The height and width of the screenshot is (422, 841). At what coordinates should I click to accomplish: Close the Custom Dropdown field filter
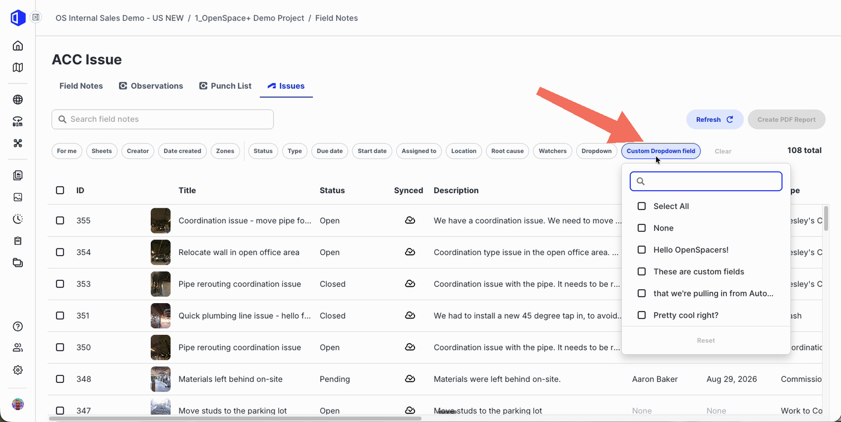click(661, 151)
